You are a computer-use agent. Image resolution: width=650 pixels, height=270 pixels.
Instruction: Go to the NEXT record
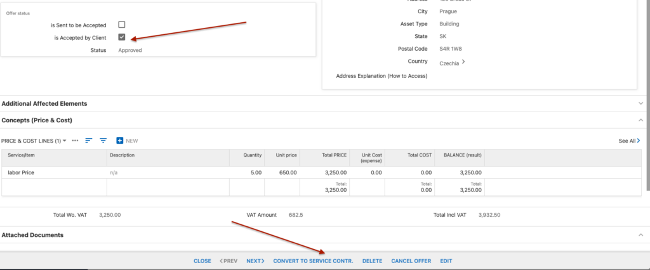255,261
